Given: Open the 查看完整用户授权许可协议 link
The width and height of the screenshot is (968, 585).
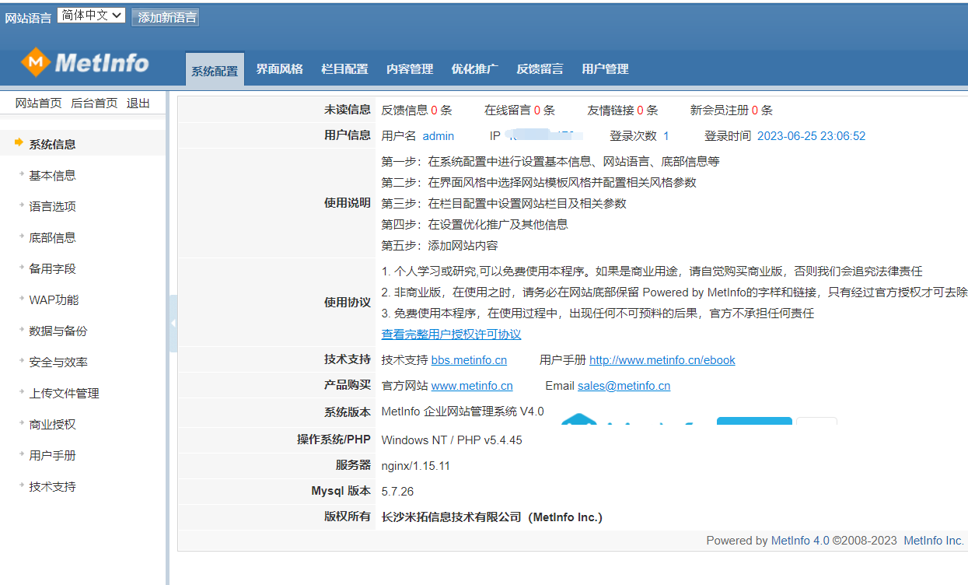Looking at the screenshot, I should tap(451, 335).
